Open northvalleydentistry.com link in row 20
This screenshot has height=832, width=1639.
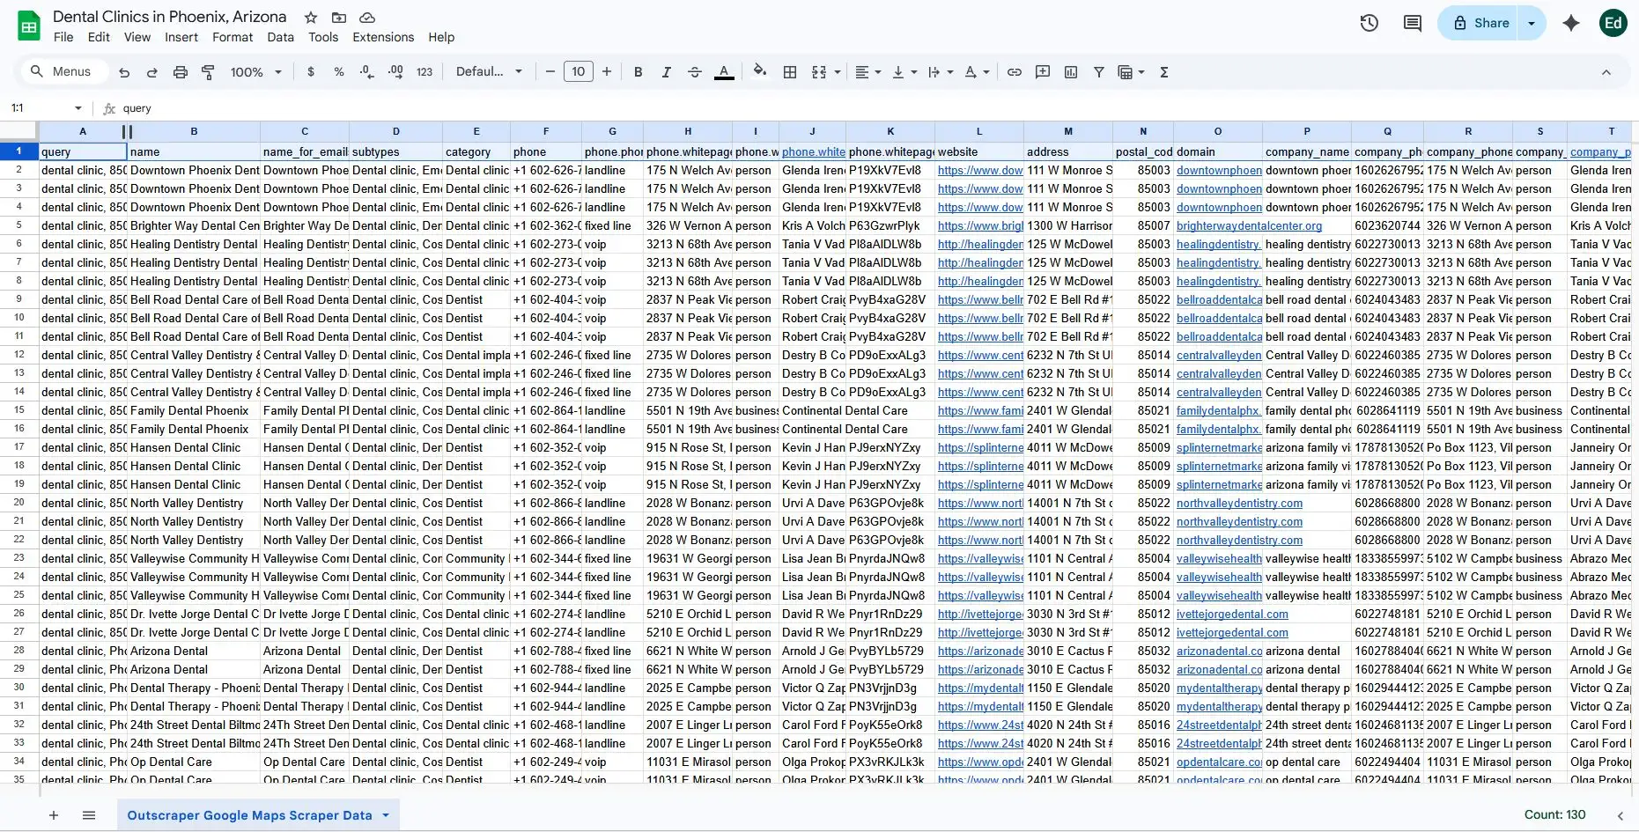[1239, 503]
